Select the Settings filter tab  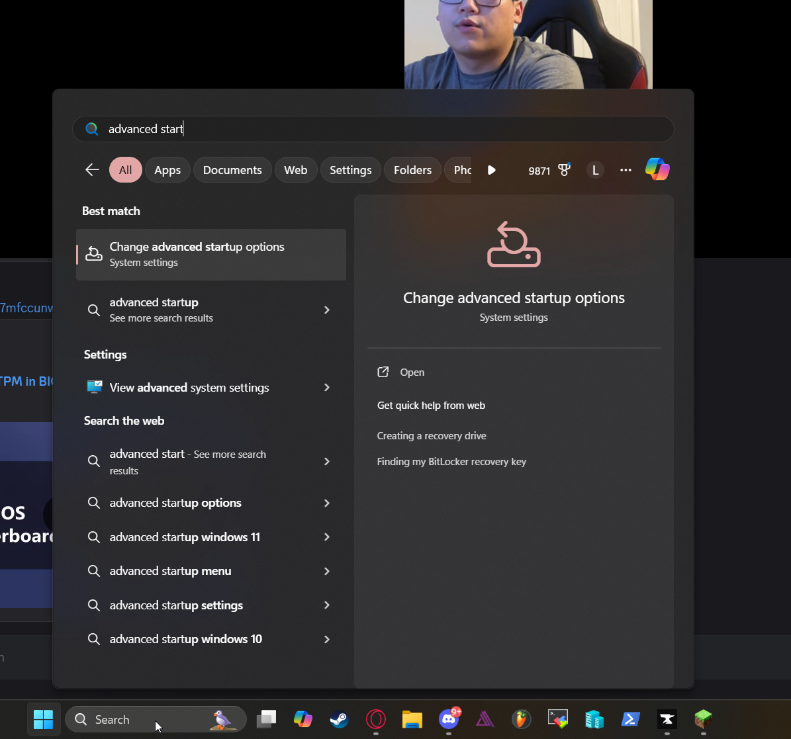350,170
